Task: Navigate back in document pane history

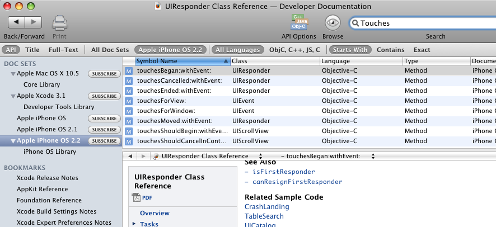Action: click(130, 157)
